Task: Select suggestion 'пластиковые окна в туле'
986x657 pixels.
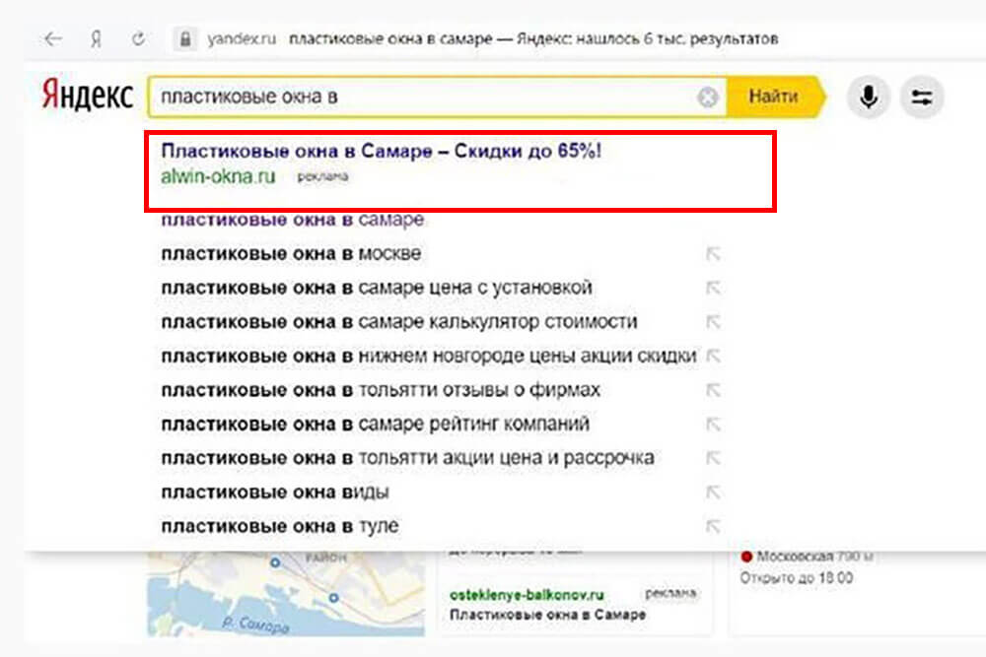Action: click(280, 526)
